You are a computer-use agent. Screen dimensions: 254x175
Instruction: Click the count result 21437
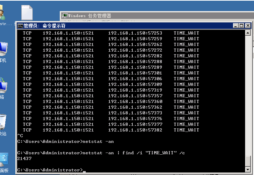point(24,159)
